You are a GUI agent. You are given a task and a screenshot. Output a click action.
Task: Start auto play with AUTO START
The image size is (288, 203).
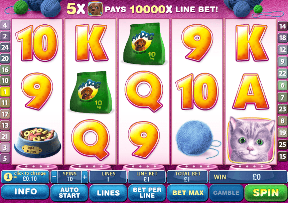click(69, 193)
